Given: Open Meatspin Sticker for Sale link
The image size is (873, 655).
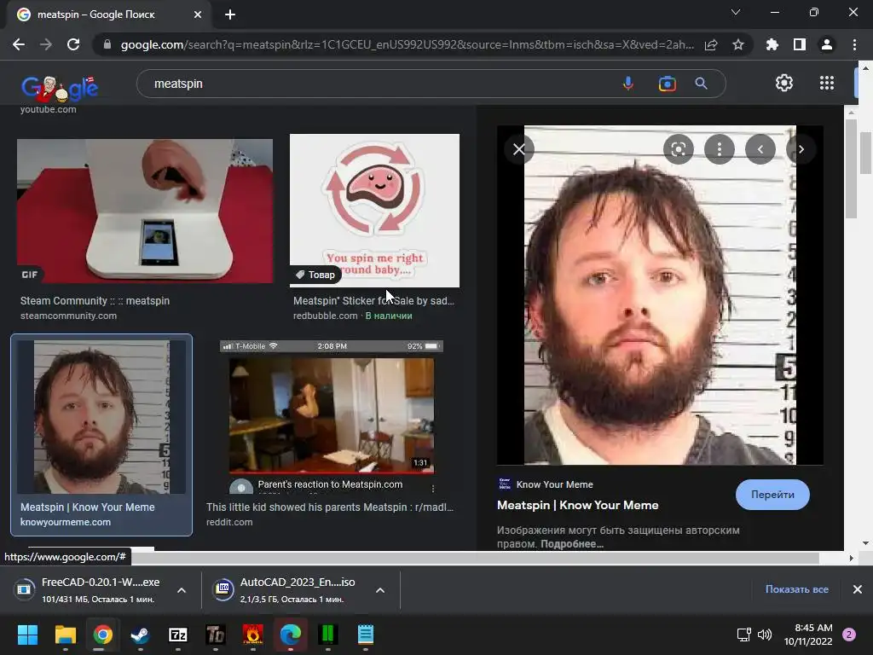Looking at the screenshot, I should 373,301.
